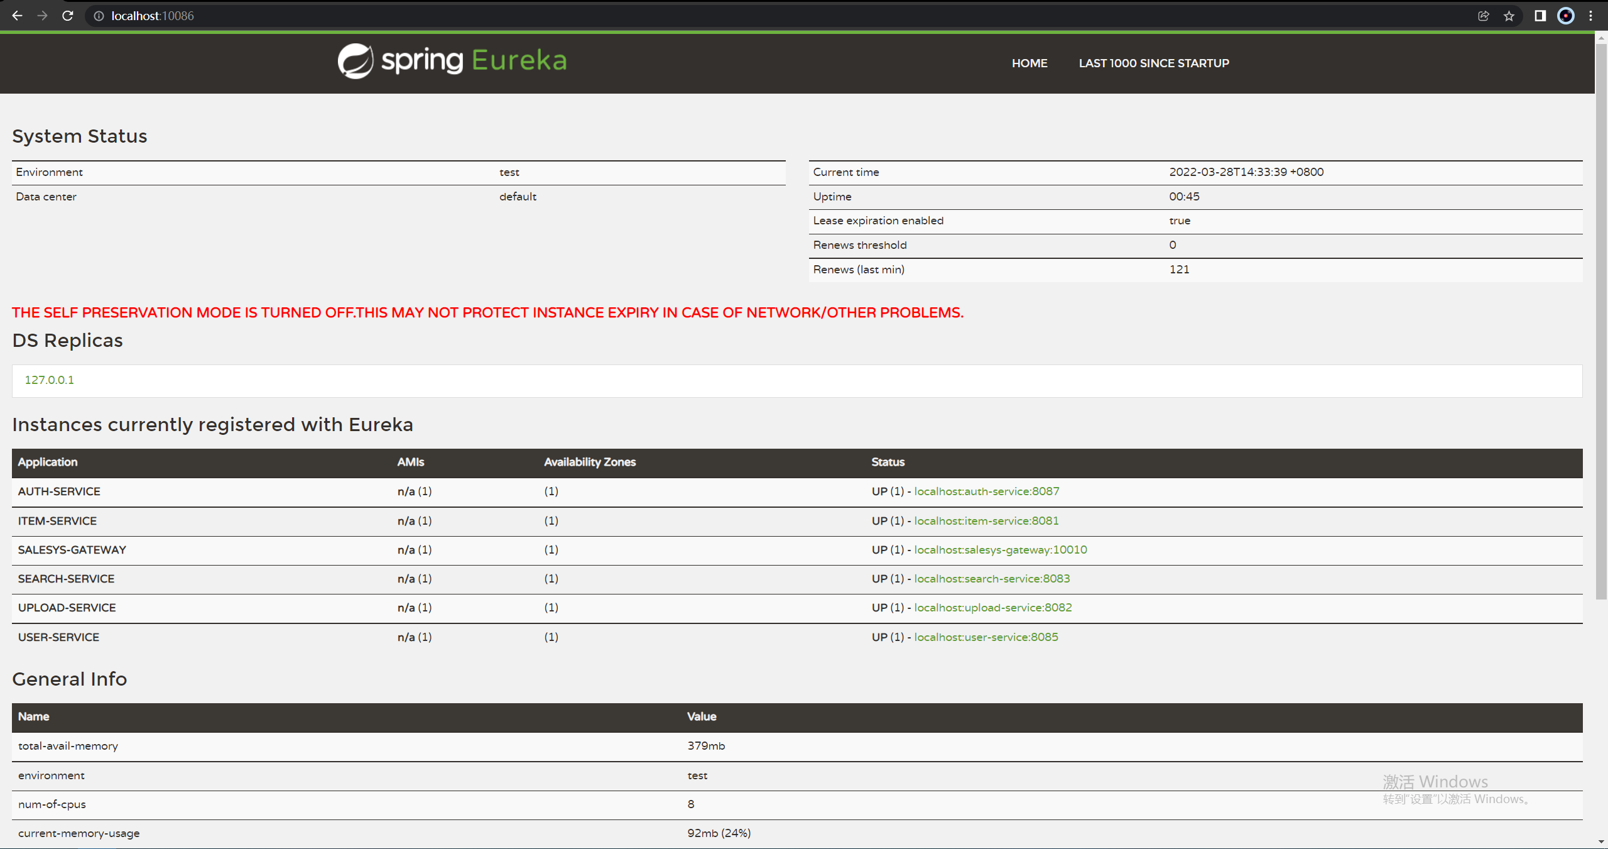Click the share page icon
This screenshot has height=849, width=1608.
point(1484,16)
